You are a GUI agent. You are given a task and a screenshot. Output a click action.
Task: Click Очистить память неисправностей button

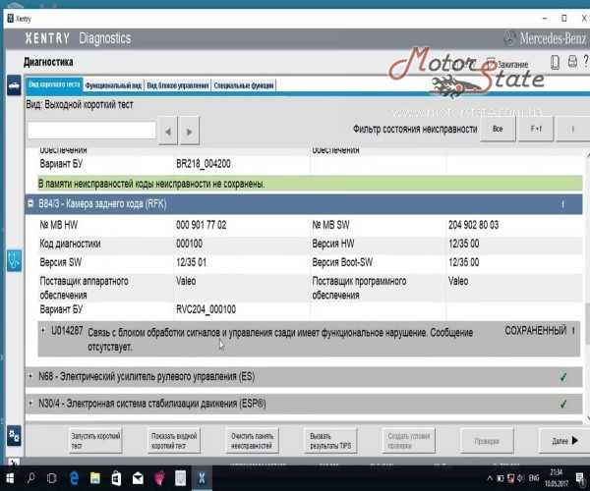pyautogui.click(x=252, y=441)
